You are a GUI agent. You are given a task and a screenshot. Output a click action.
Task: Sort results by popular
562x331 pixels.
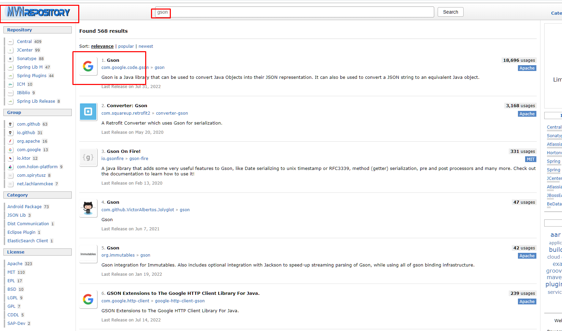tap(126, 46)
